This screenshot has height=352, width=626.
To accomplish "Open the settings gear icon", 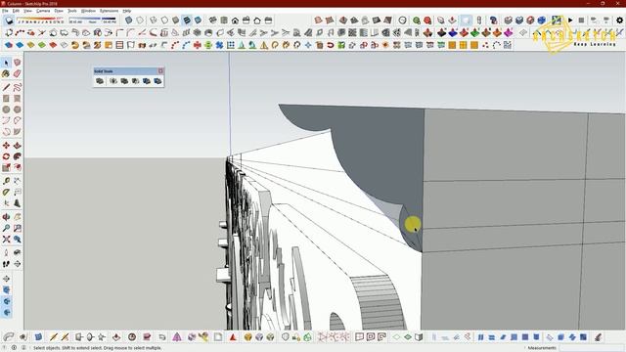I will click(619, 20).
